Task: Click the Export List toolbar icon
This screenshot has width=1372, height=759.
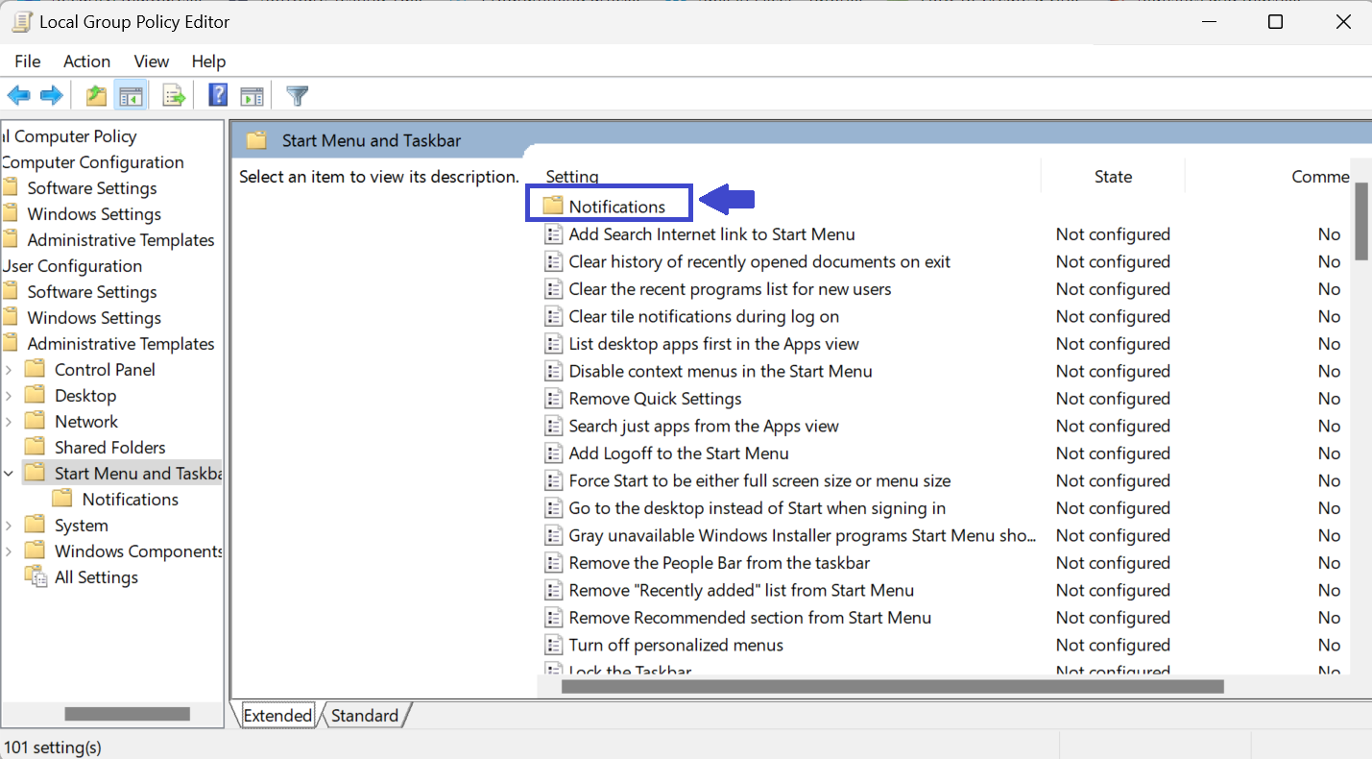Action: pos(174,95)
